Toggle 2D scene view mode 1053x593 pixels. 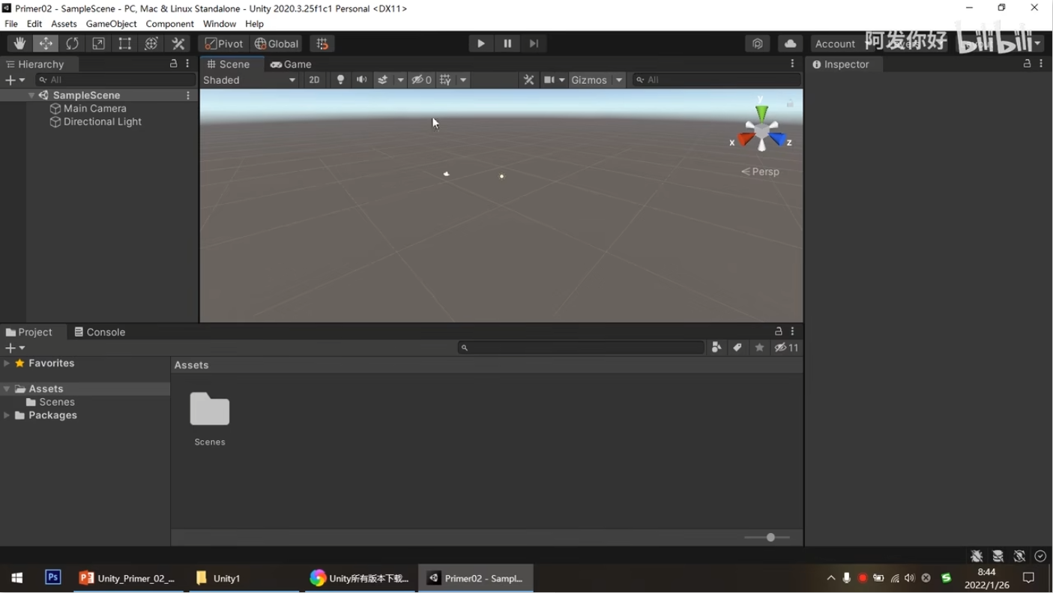click(314, 80)
